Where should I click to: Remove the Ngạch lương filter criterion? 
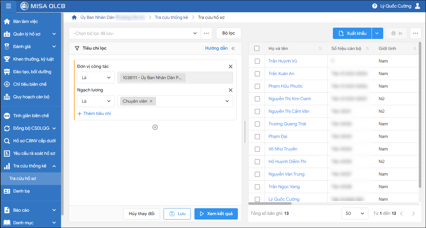click(x=230, y=90)
